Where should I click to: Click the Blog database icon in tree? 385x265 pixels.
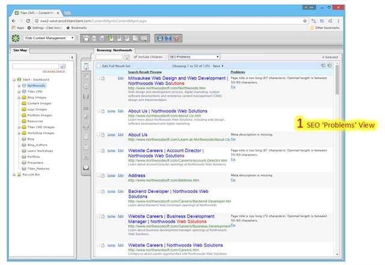click(24, 139)
